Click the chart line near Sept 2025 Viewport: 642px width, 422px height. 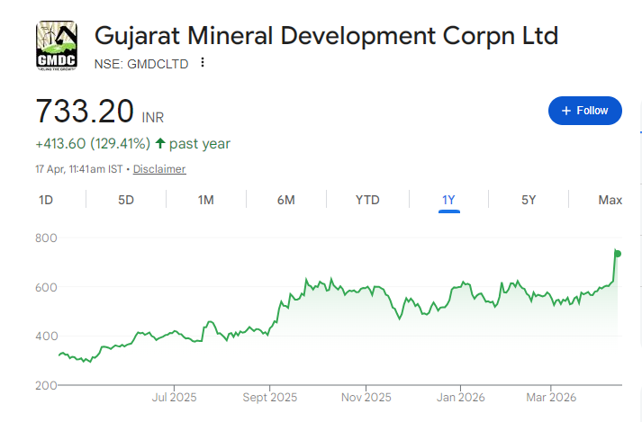click(x=270, y=327)
